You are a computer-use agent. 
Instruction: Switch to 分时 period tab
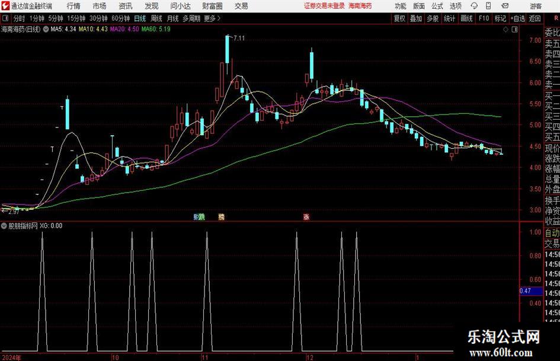(20, 18)
